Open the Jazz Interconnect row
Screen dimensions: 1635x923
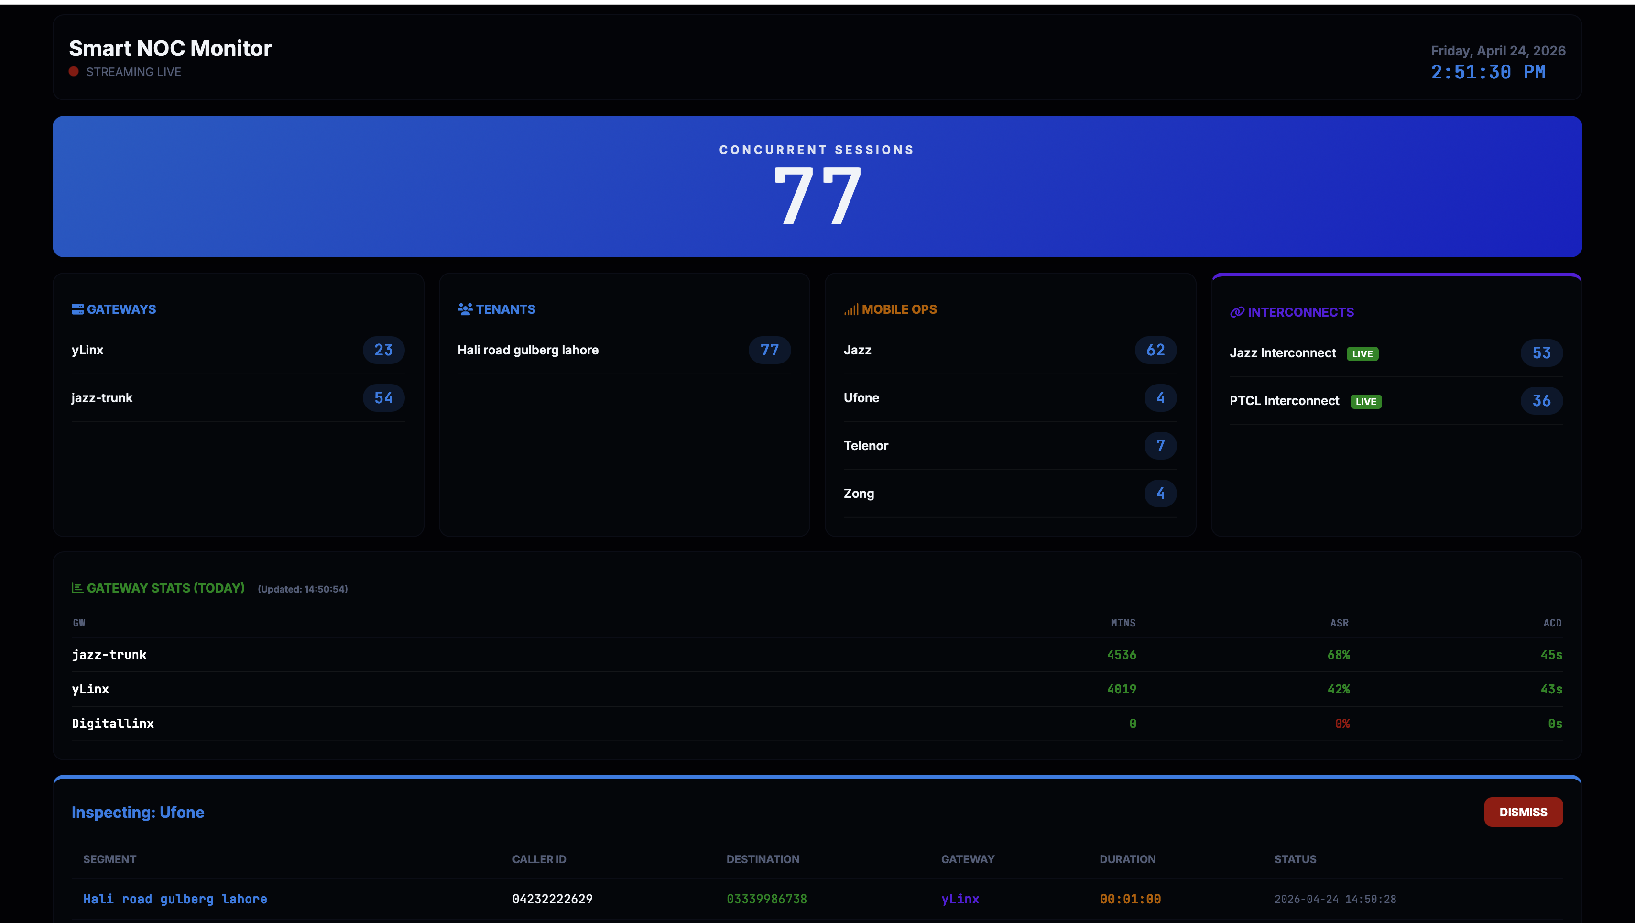point(1395,353)
